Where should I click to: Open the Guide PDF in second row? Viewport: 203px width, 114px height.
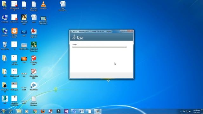tap(14, 18)
